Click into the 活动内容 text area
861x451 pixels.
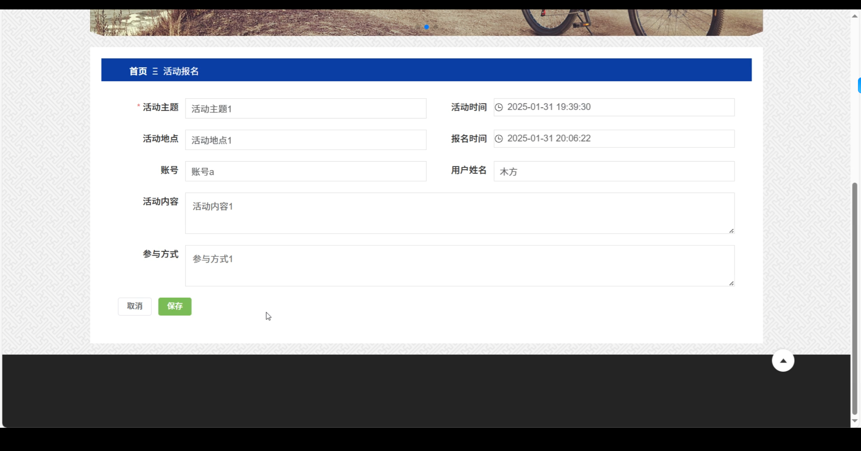[x=459, y=213]
